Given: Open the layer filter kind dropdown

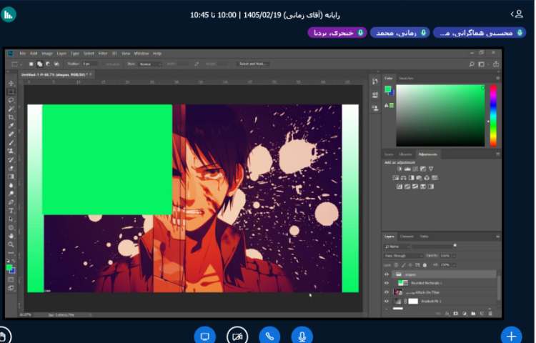Looking at the screenshot, I should [398, 247].
